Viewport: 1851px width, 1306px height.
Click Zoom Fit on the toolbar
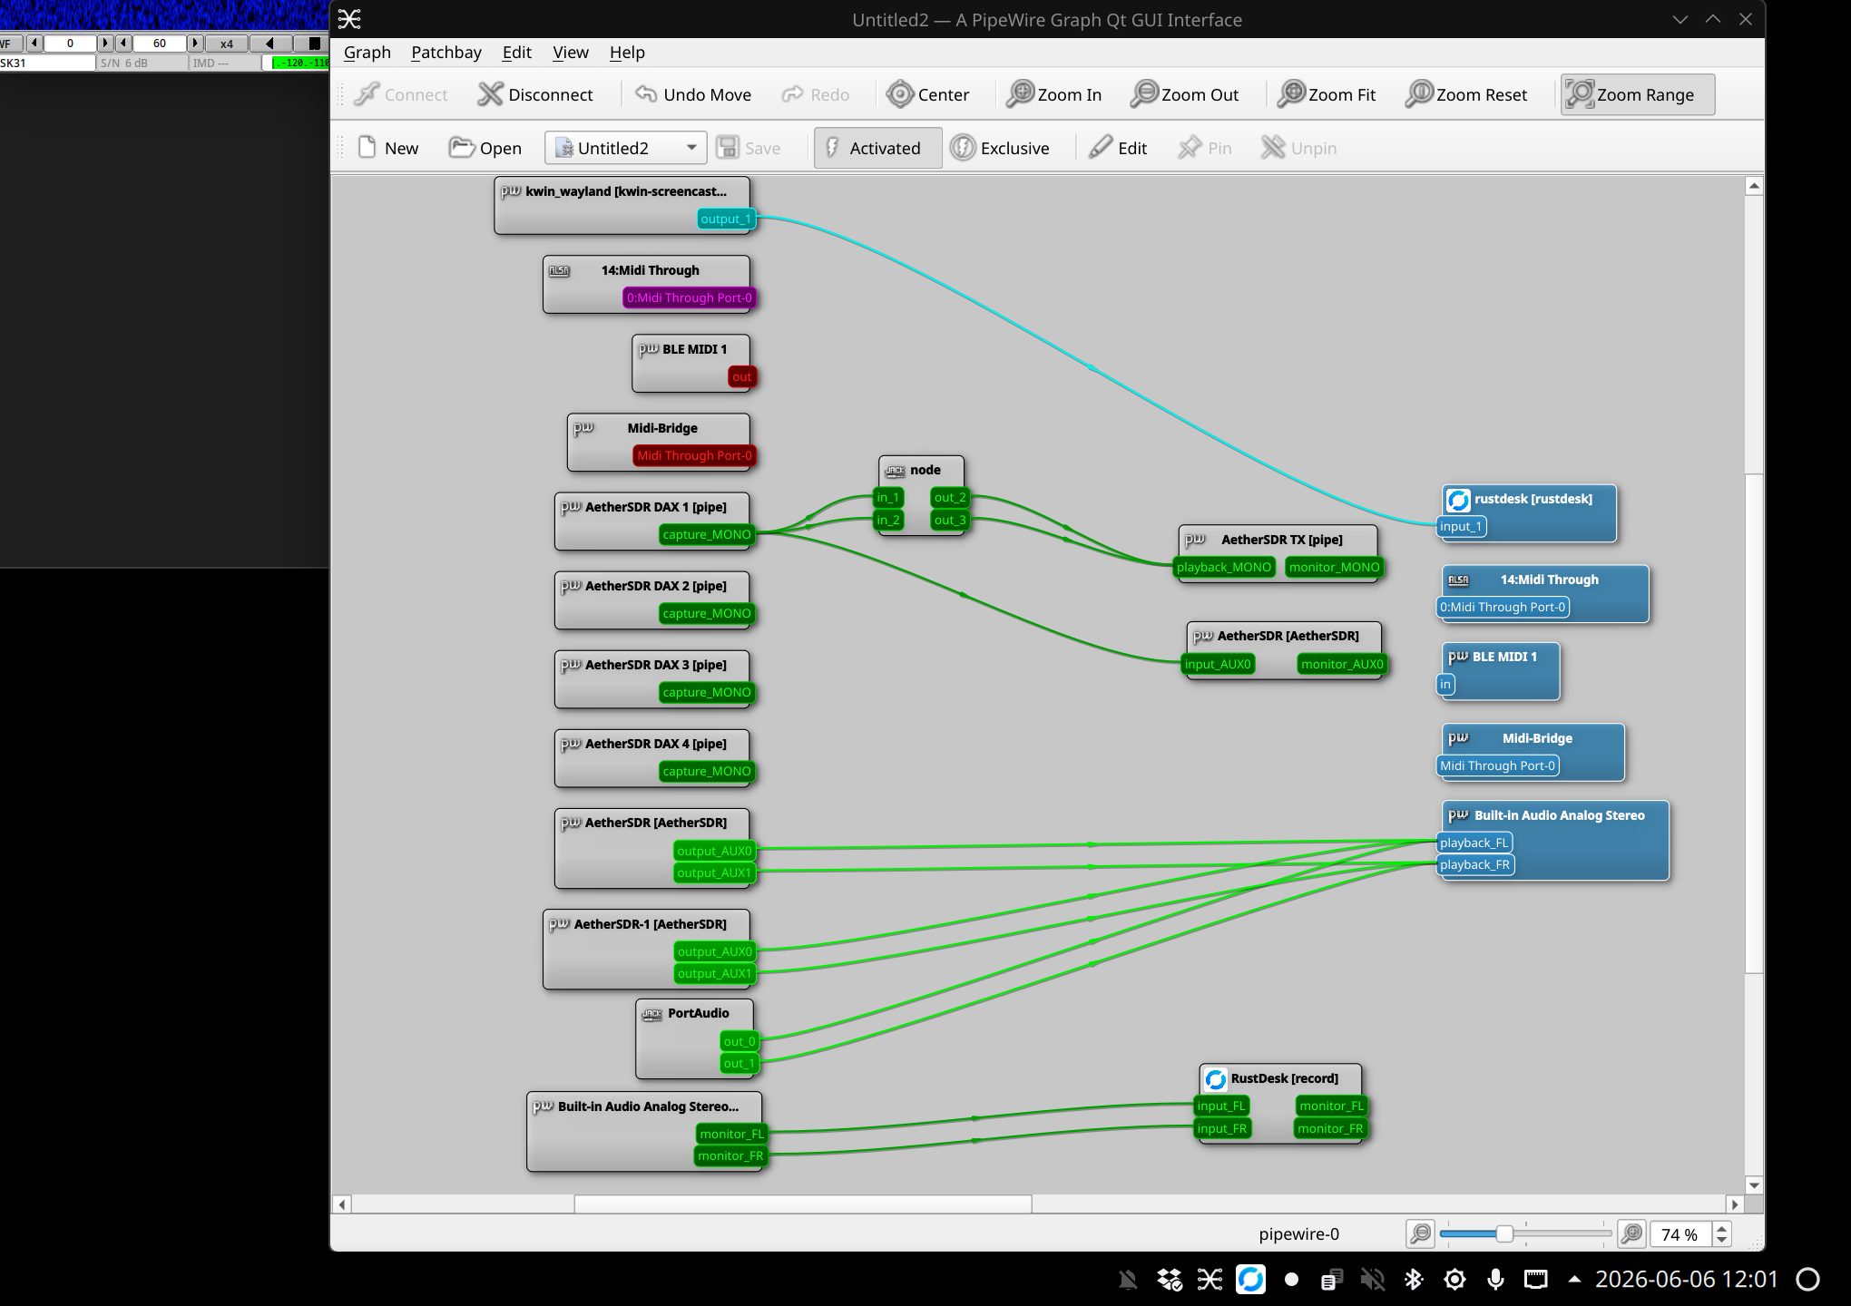[x=1327, y=94]
